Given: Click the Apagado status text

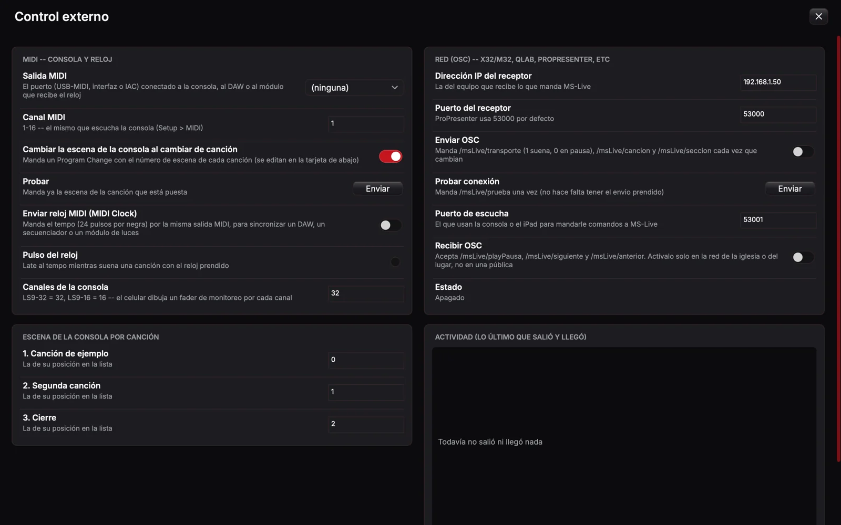Looking at the screenshot, I should pos(449,298).
